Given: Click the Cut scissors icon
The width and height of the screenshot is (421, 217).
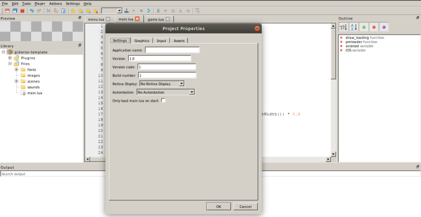Looking at the screenshot, I should [x=49, y=11].
